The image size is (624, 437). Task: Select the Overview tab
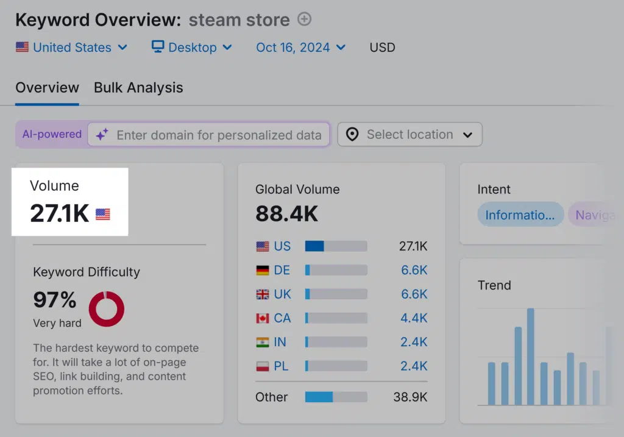tap(47, 88)
